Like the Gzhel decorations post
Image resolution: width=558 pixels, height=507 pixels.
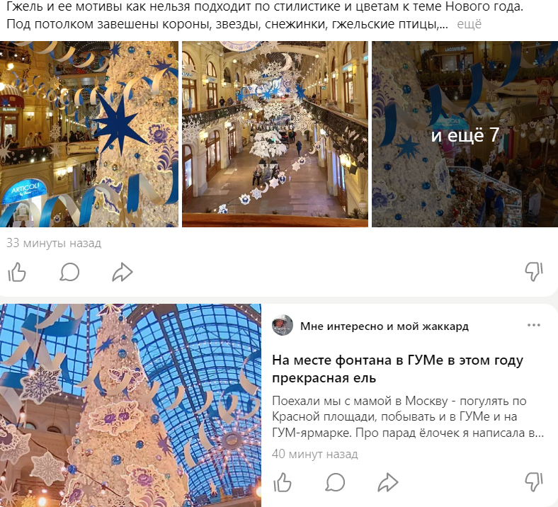point(17,272)
